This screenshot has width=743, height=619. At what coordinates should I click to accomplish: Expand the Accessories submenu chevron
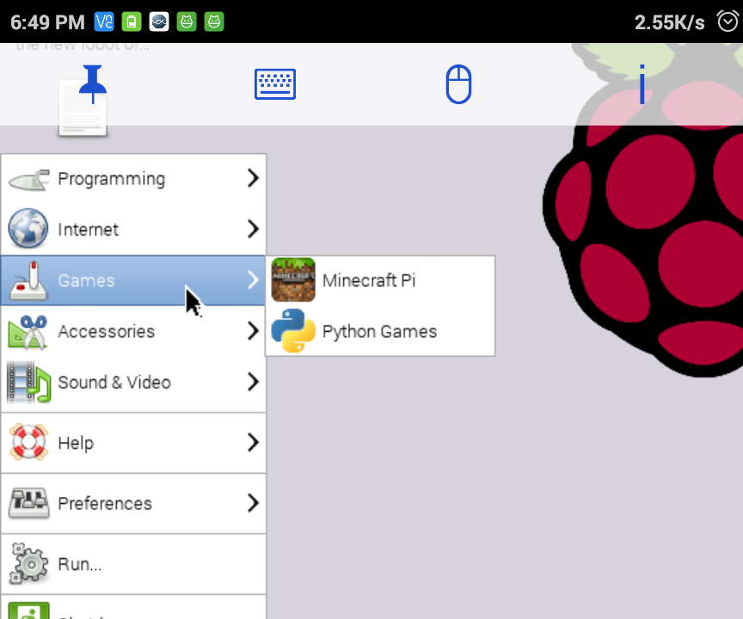[x=251, y=331]
